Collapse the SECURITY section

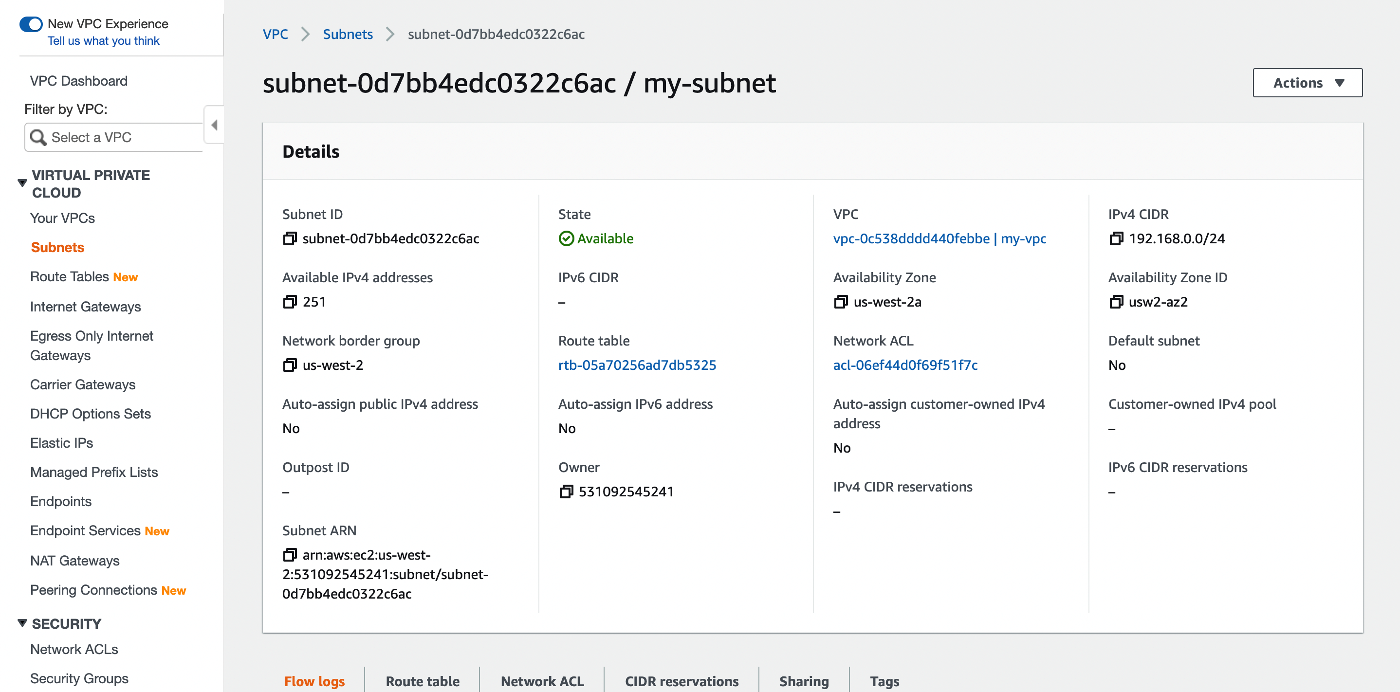click(22, 623)
